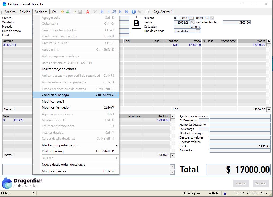Image resolution: width=273 pixels, height=197 pixels.
Task: Click the padlock icon in status bar
Action: tap(225, 193)
